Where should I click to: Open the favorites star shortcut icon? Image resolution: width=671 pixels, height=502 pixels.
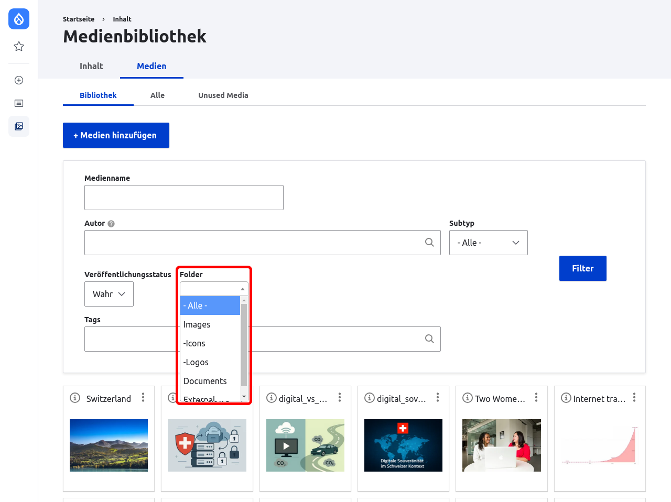coord(19,47)
